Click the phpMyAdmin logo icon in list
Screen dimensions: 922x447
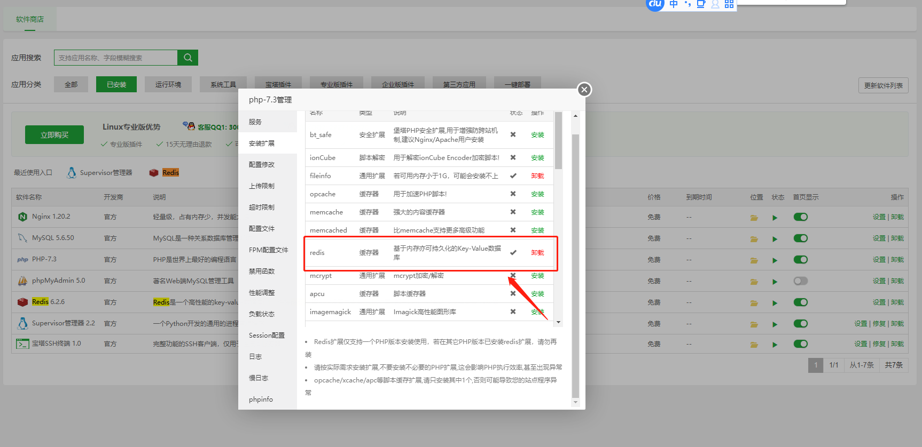click(x=22, y=281)
